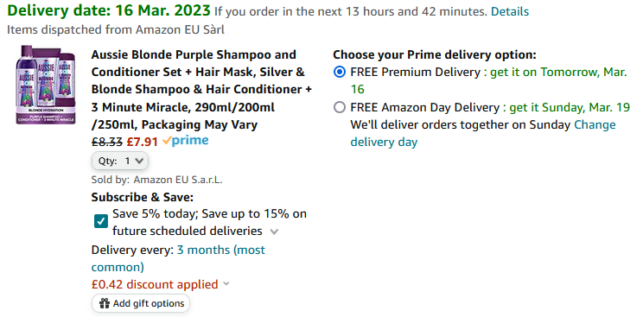Click the Prime logo next to price
Image resolution: width=643 pixels, height=317 pixels.
(x=185, y=141)
